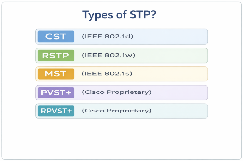Image resolution: width=243 pixels, height=161 pixels.
Task: Select the green RSTP label
Action: pos(56,56)
